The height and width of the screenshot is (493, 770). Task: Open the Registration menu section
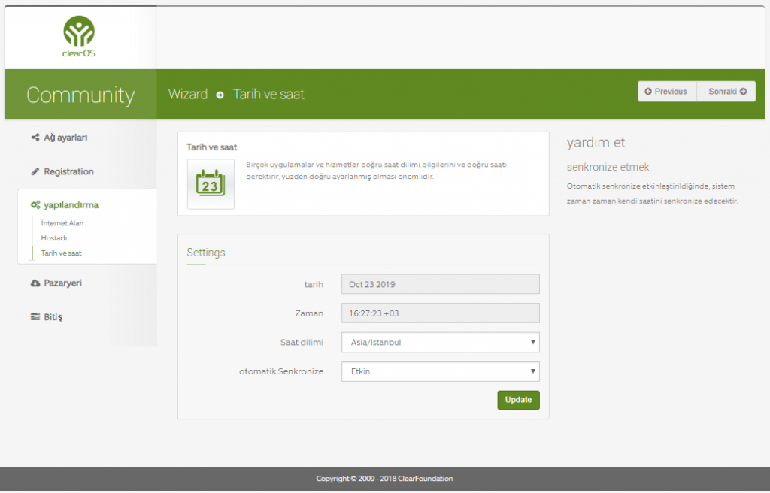coord(68,172)
